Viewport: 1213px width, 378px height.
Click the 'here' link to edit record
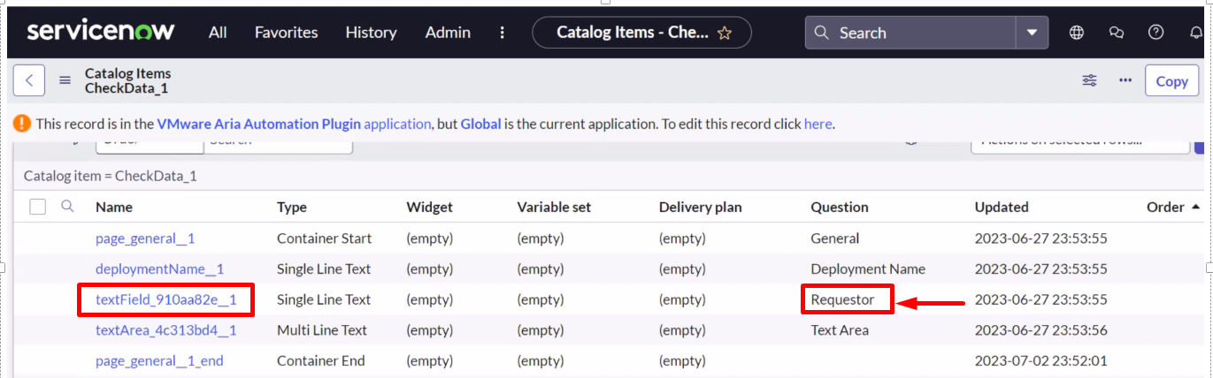[818, 124]
